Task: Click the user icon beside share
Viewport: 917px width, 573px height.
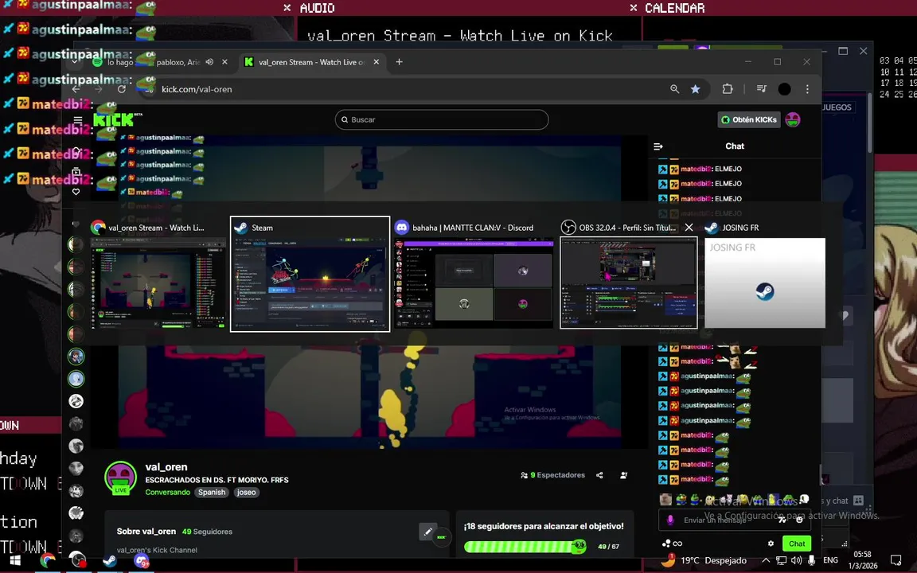Action: click(623, 475)
